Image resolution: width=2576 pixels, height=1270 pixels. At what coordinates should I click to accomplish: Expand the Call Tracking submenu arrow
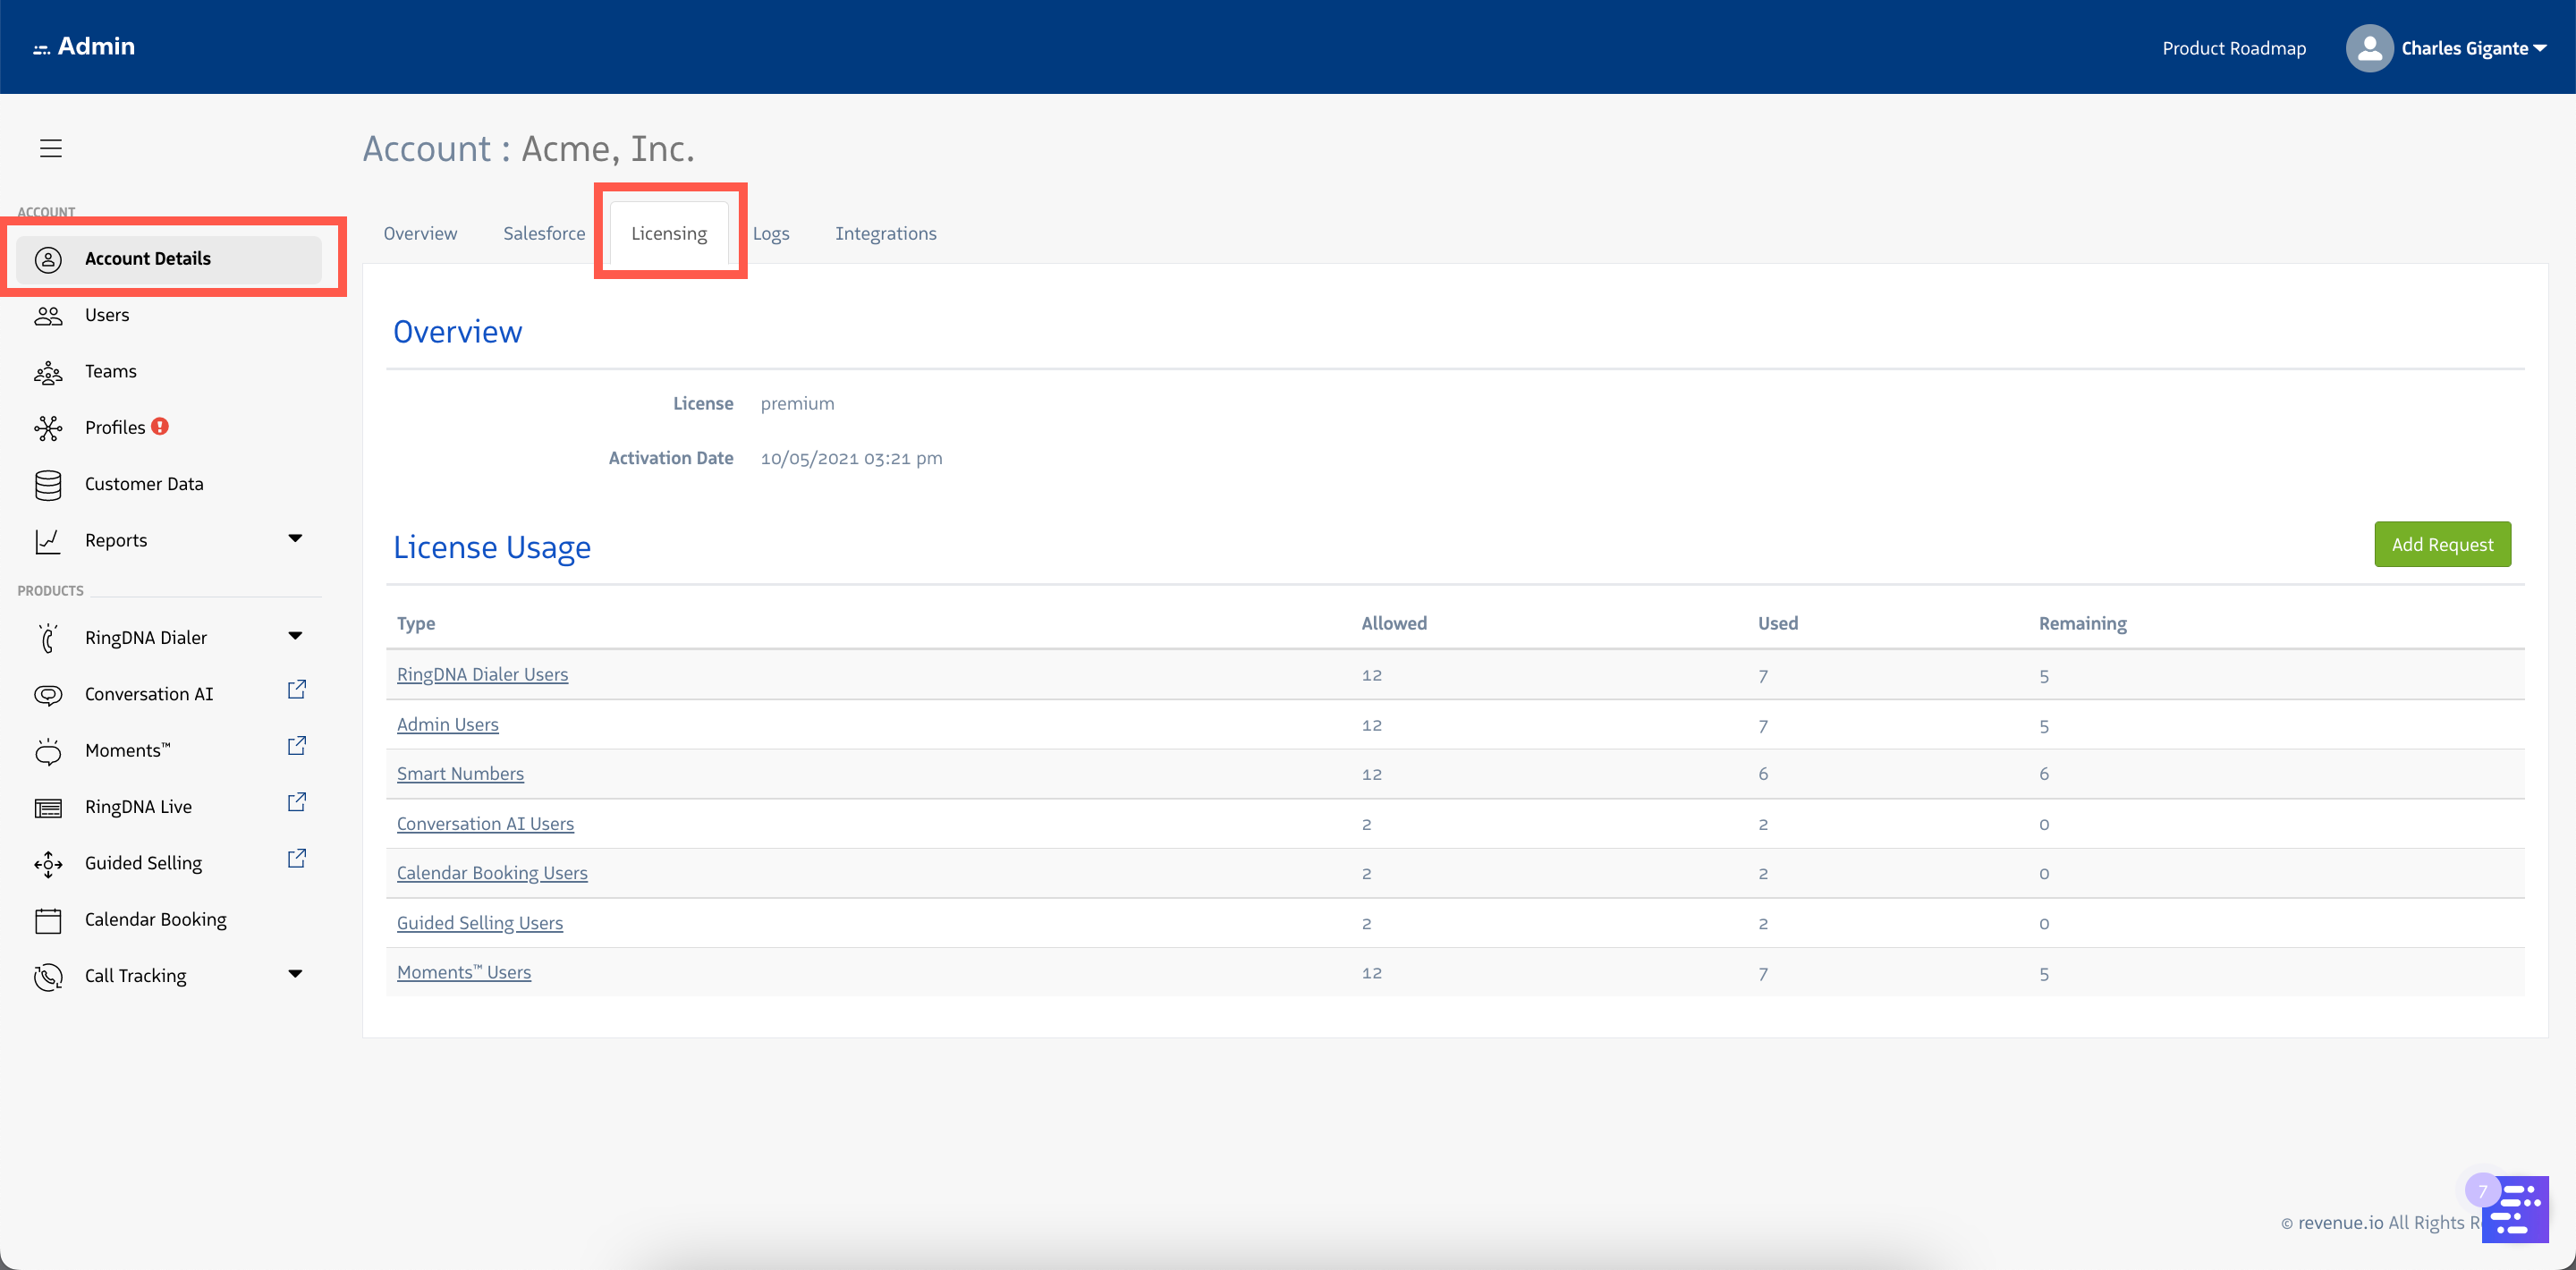click(295, 974)
